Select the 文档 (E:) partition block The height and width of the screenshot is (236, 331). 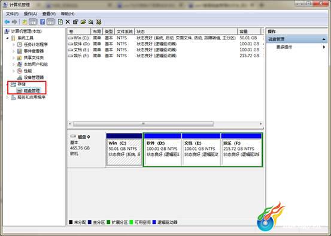pos(201,149)
